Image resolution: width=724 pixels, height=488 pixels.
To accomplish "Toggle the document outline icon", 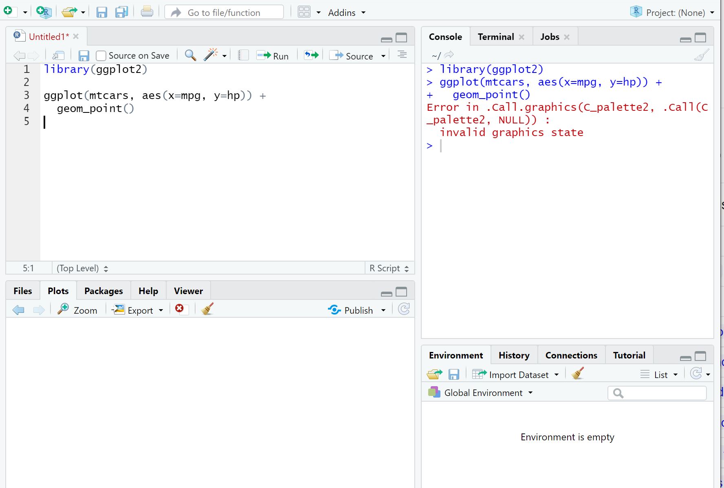I will tap(402, 55).
